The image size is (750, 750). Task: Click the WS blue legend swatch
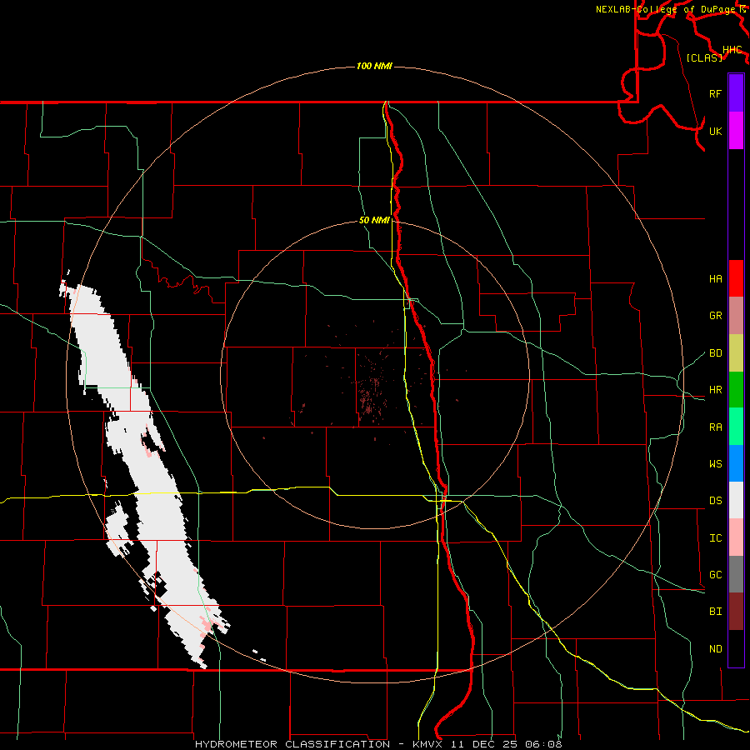coord(736,463)
